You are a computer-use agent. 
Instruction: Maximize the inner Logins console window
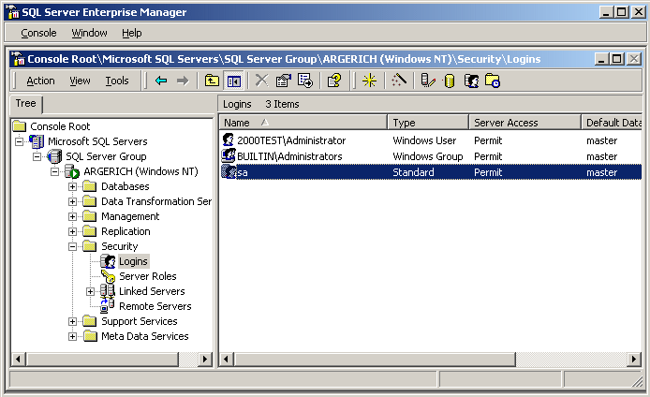point(616,59)
